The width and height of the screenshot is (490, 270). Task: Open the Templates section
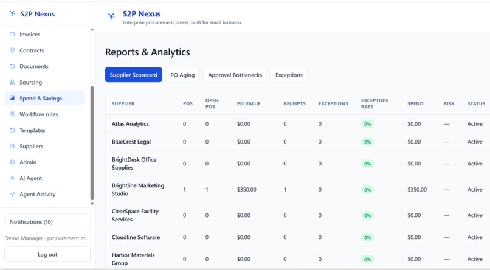click(x=44, y=130)
